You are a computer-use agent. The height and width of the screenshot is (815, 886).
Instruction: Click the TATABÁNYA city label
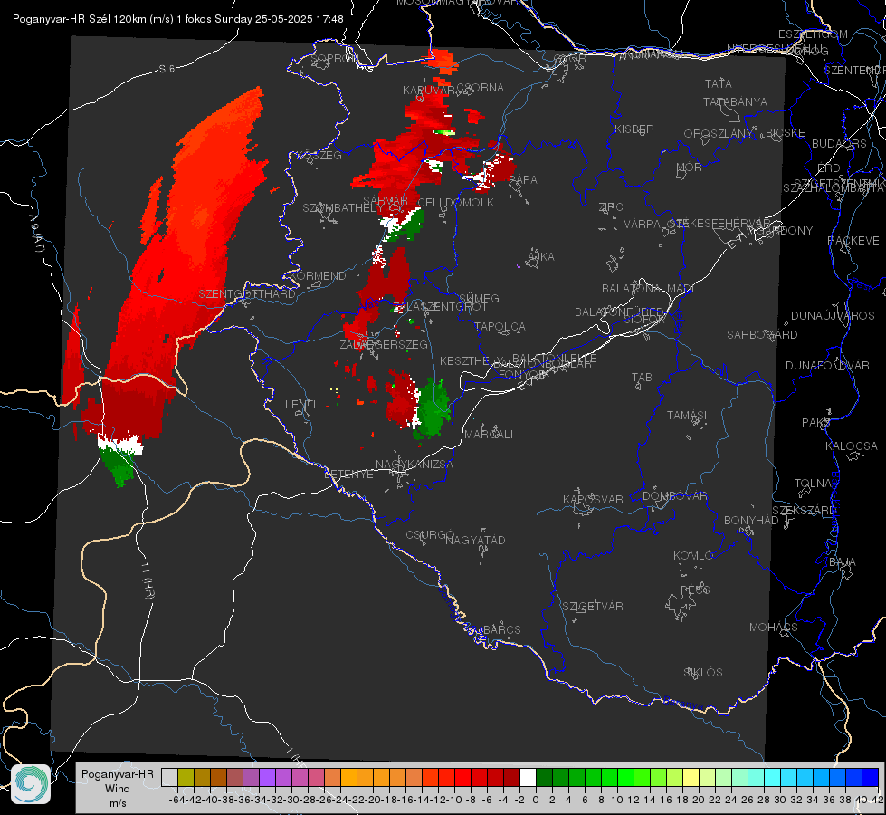point(735,101)
